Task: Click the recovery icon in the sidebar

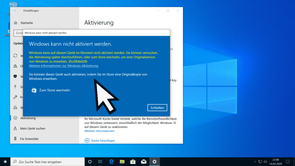Action: [15, 108]
